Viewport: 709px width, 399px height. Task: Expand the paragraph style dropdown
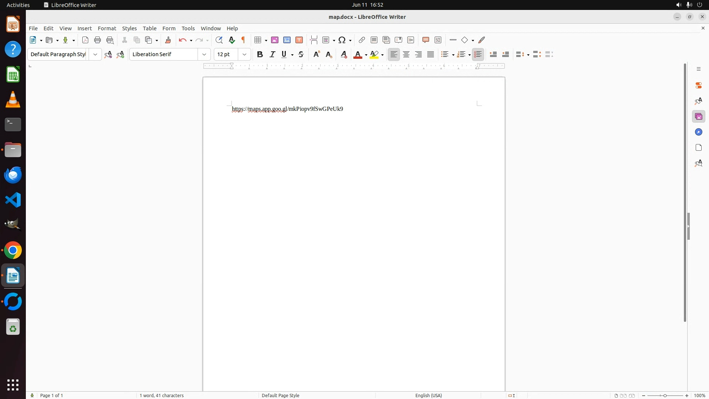tap(95, 54)
